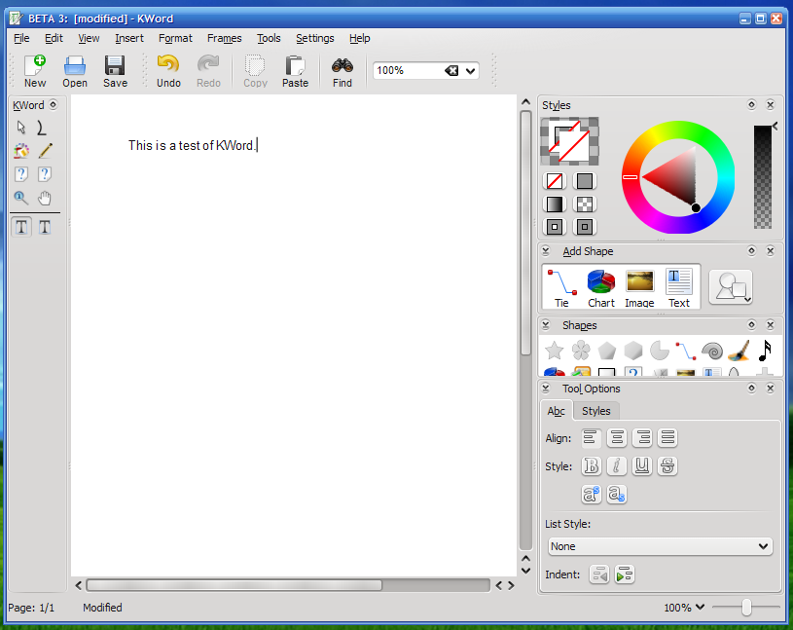Save the document with the floppy icon
This screenshot has width=793, height=630.
click(116, 71)
